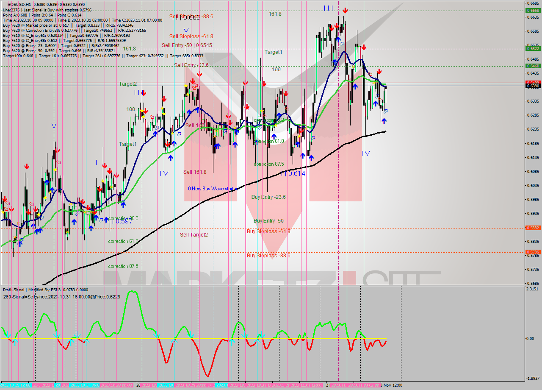Click the 0.6285 value on price axis

point(532,115)
